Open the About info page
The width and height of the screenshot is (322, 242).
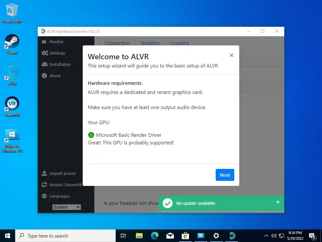click(x=51, y=76)
